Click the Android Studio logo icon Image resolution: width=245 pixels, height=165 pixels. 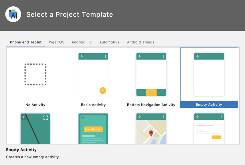tap(13, 14)
